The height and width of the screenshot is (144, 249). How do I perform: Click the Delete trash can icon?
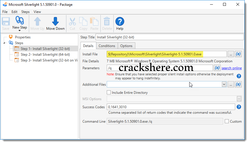[107, 21]
